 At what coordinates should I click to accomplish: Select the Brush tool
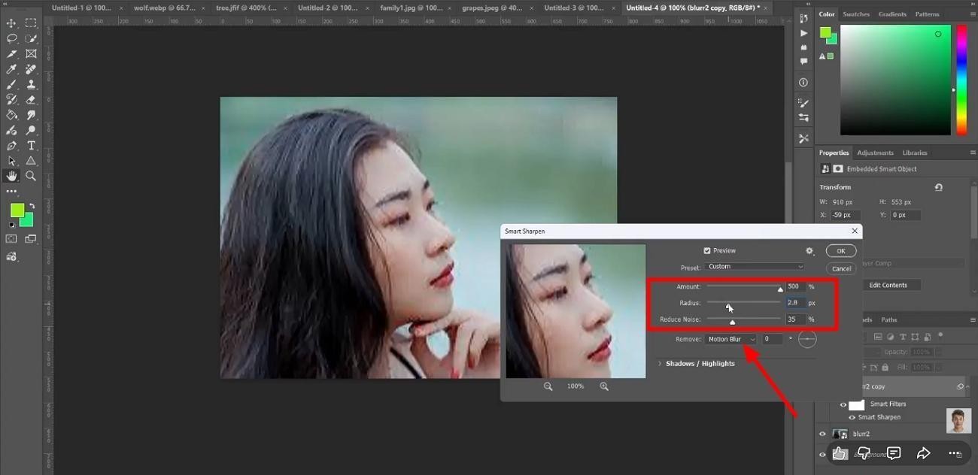pos(12,84)
